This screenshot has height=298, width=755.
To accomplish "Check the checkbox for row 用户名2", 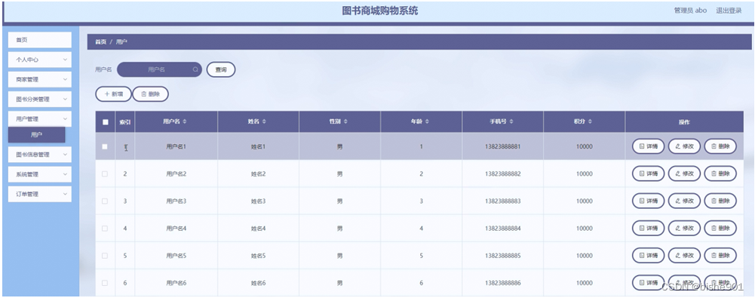I will tap(105, 174).
